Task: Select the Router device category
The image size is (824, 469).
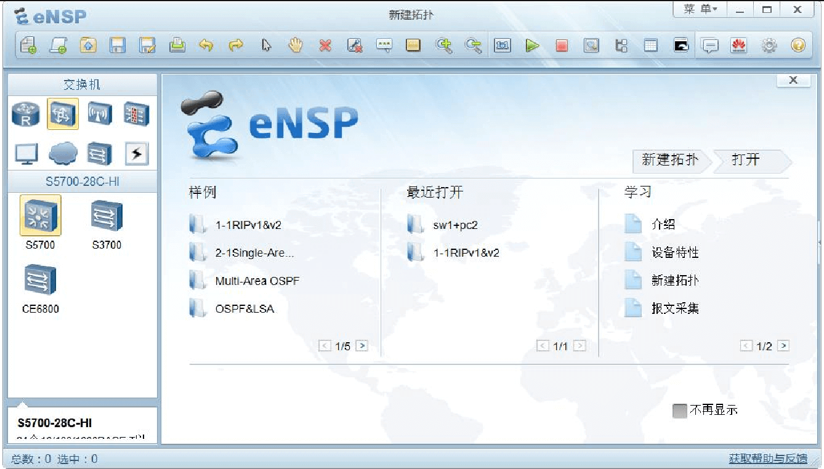Action: click(26, 114)
